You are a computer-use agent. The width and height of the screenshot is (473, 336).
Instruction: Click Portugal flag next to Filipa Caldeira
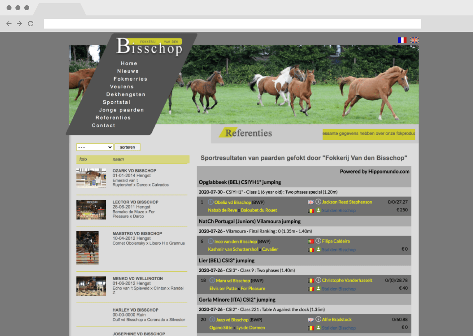311,241
